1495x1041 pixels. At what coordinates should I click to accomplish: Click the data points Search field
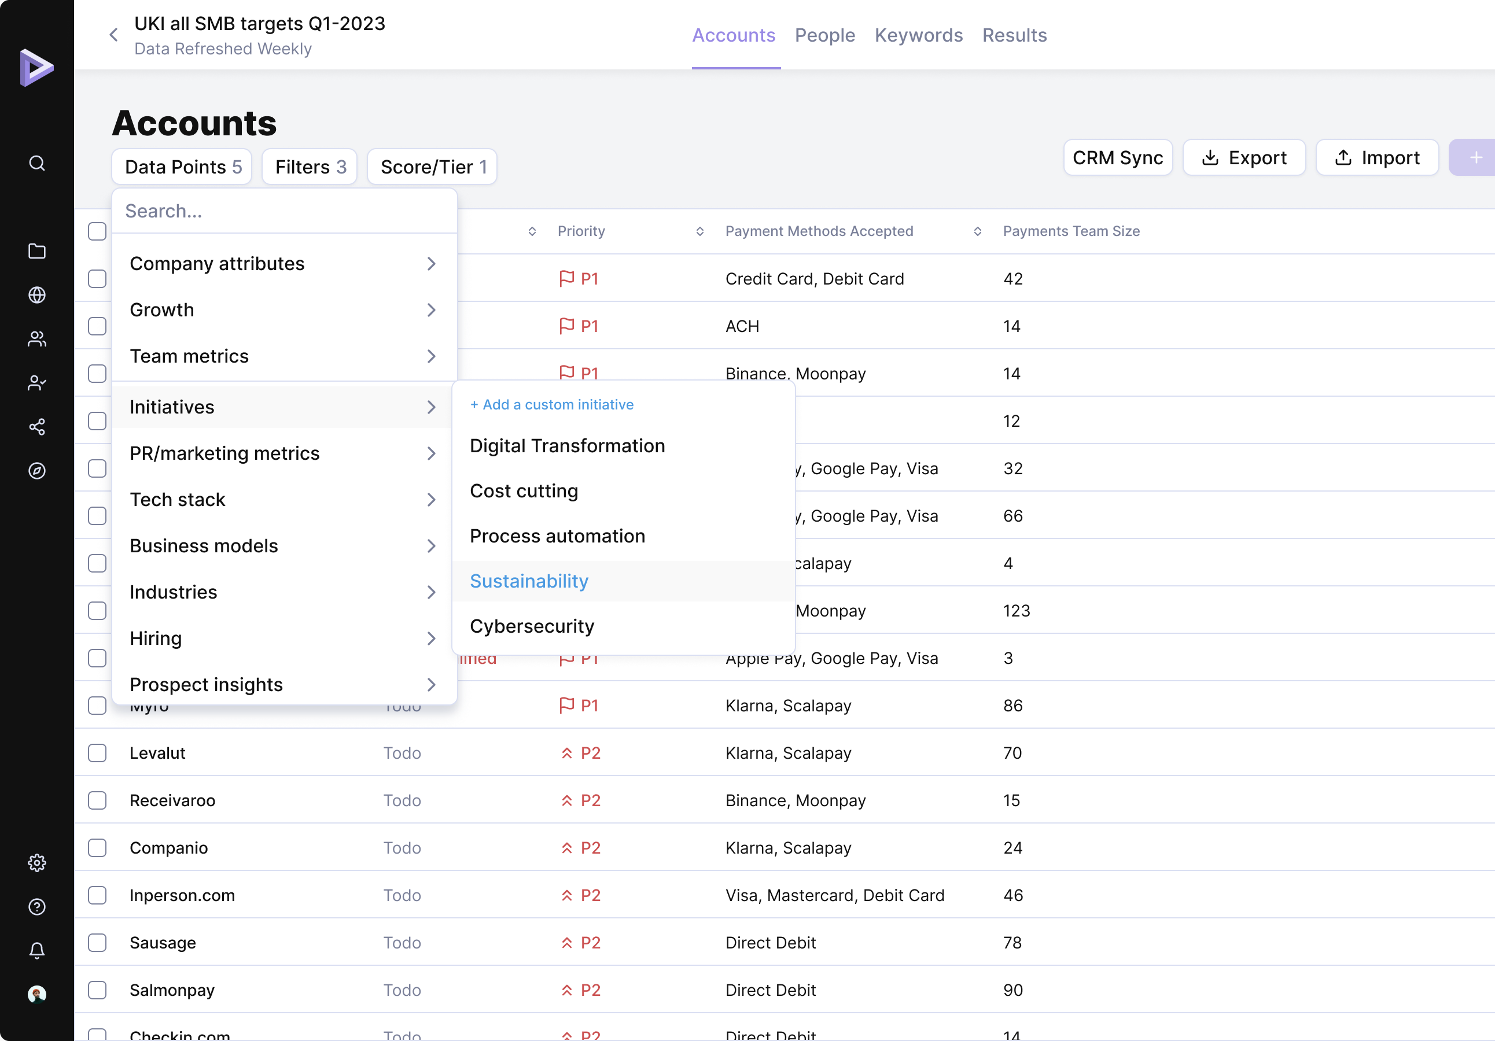(x=284, y=211)
